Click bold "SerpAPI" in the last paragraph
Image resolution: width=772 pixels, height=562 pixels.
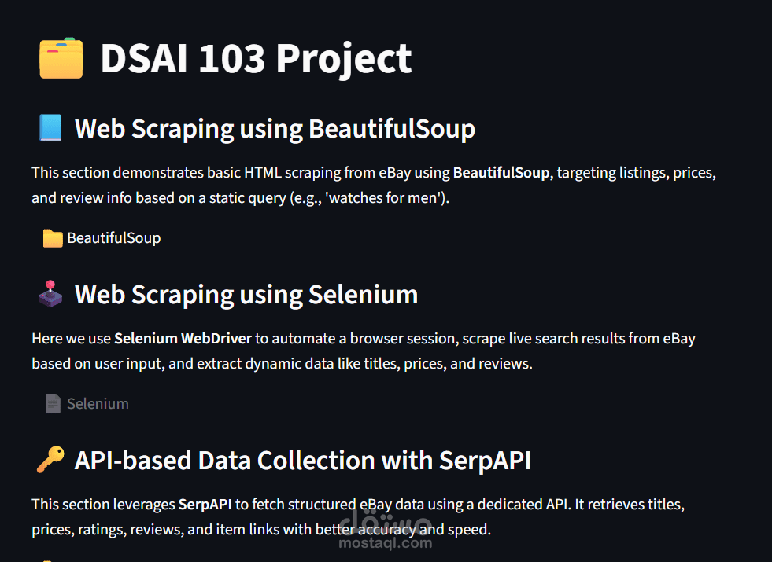204,505
